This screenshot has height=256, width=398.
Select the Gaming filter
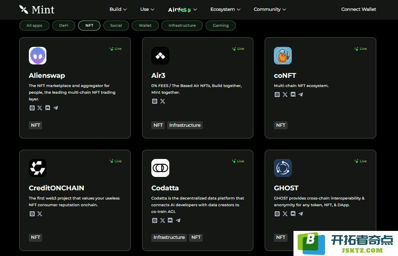[x=221, y=26]
